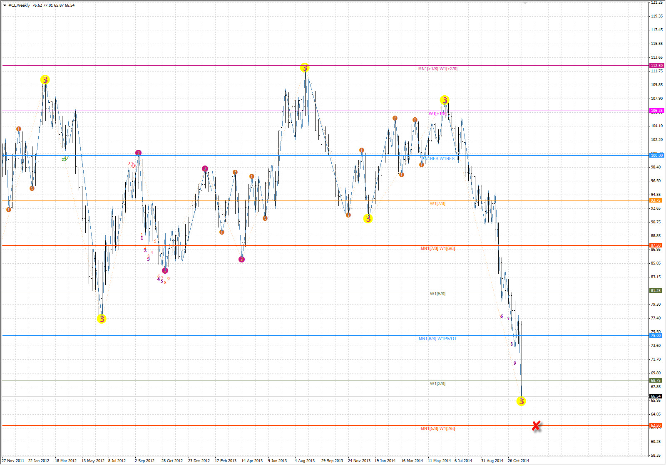The height and width of the screenshot is (465, 666).
Task: Select the yellow 3 marker at 112.50 peak
Action: click(x=305, y=68)
